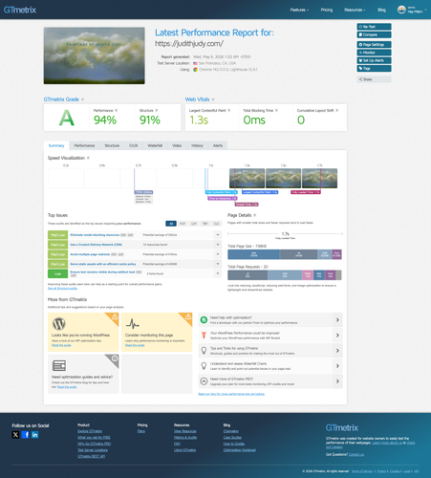The width and height of the screenshot is (431, 478).
Task: Select the TBT issues filter
Action: [x=205, y=224]
